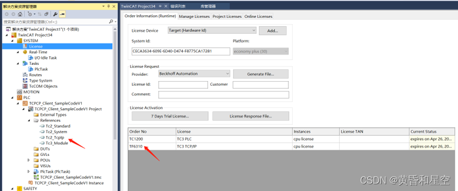Collapse the Real-Time tree node
Screen dimensions: 458x191
(x=18, y=52)
